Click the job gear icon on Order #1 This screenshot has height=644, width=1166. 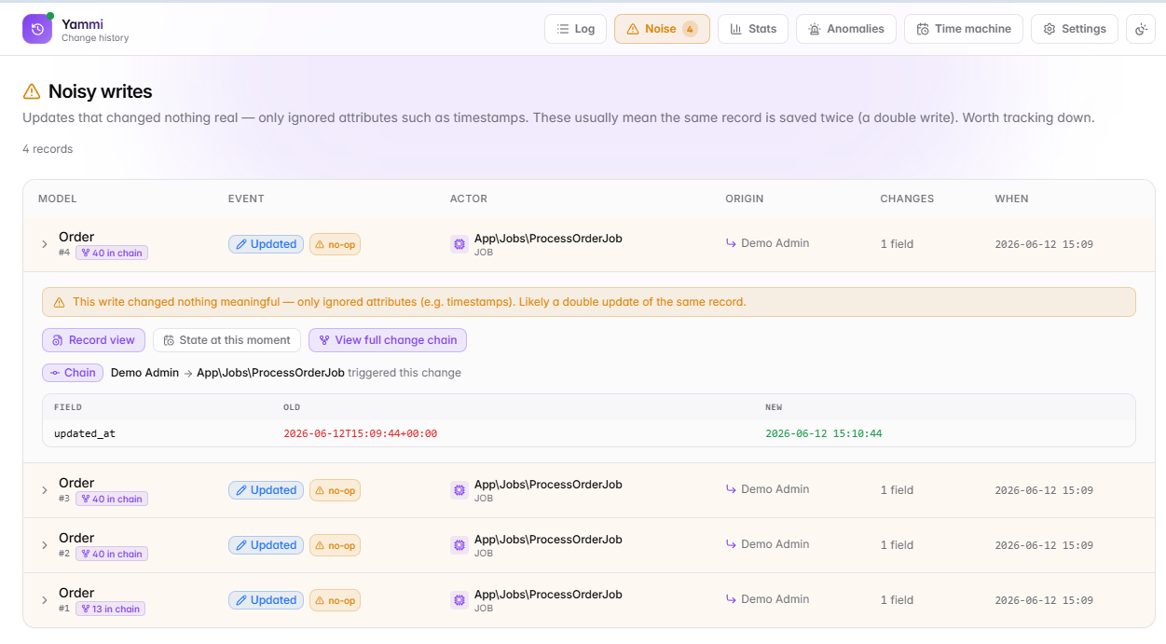point(459,600)
